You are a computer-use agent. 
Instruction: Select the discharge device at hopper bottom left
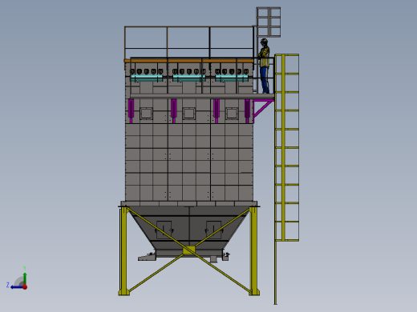(x=147, y=257)
